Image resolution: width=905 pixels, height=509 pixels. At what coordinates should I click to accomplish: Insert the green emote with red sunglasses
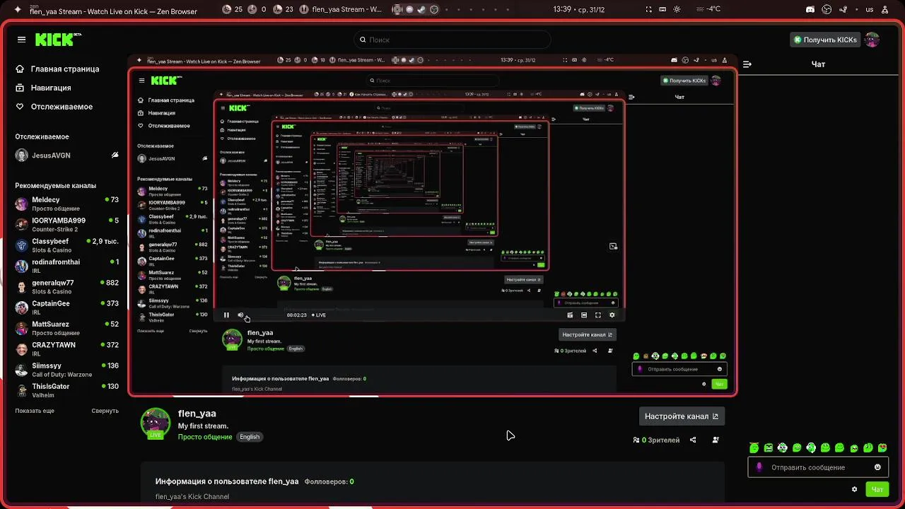(x=882, y=447)
